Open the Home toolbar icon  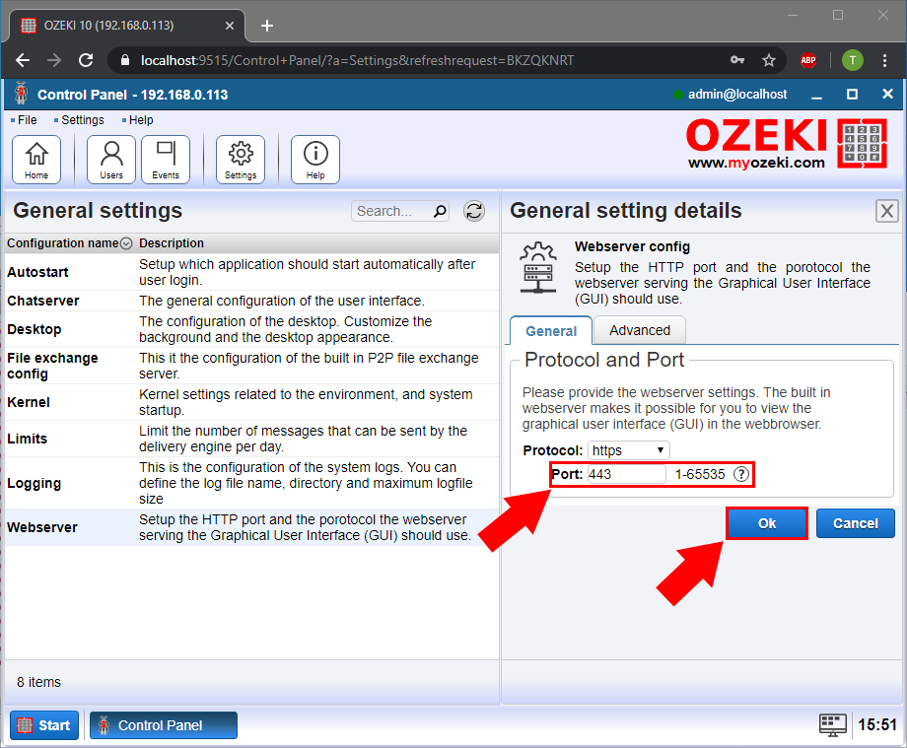click(36, 160)
